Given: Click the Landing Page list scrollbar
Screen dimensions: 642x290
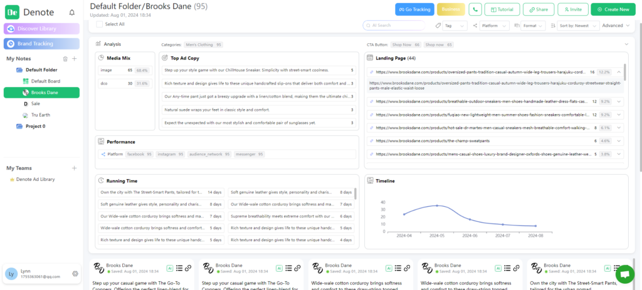Looking at the screenshot, I should click(x=625, y=72).
